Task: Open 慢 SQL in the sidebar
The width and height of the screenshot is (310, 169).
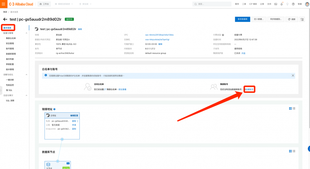Action: coord(9,90)
